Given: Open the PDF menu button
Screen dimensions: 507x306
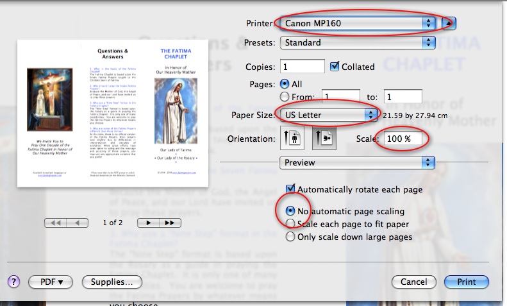Looking at the screenshot, I should [x=51, y=282].
